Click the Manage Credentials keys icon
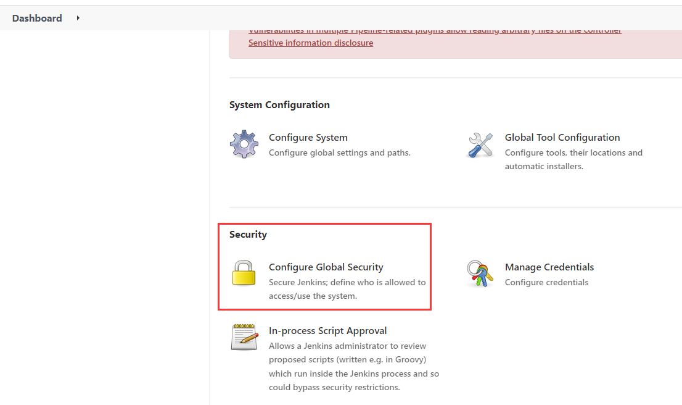 480,273
